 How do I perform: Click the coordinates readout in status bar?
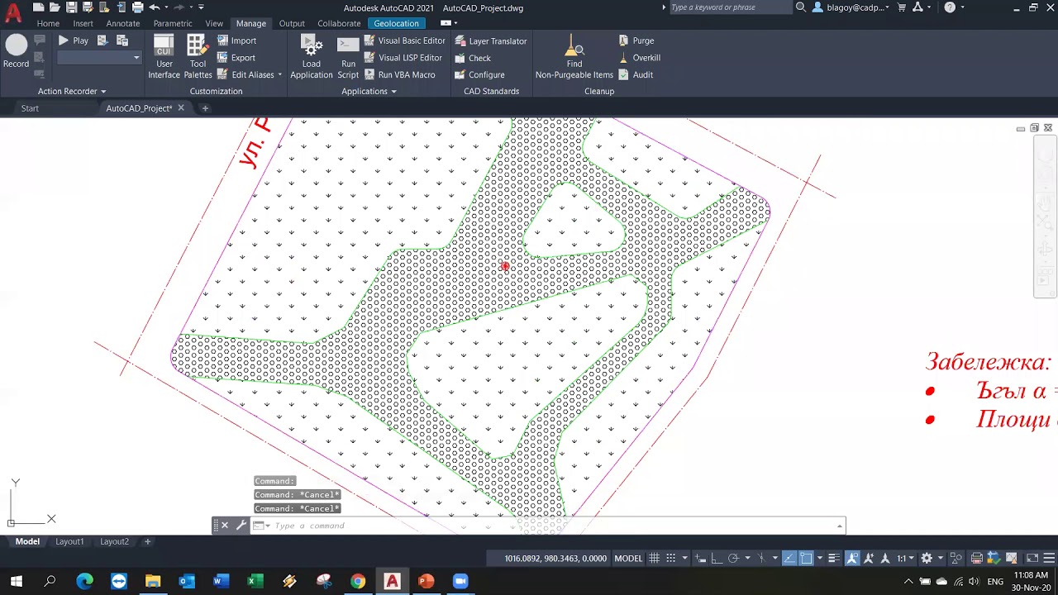(555, 559)
